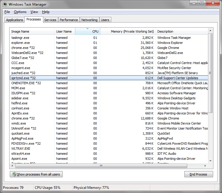Click the CPU column sort arrow
The height and width of the screenshot is (193, 222).
click(88, 29)
